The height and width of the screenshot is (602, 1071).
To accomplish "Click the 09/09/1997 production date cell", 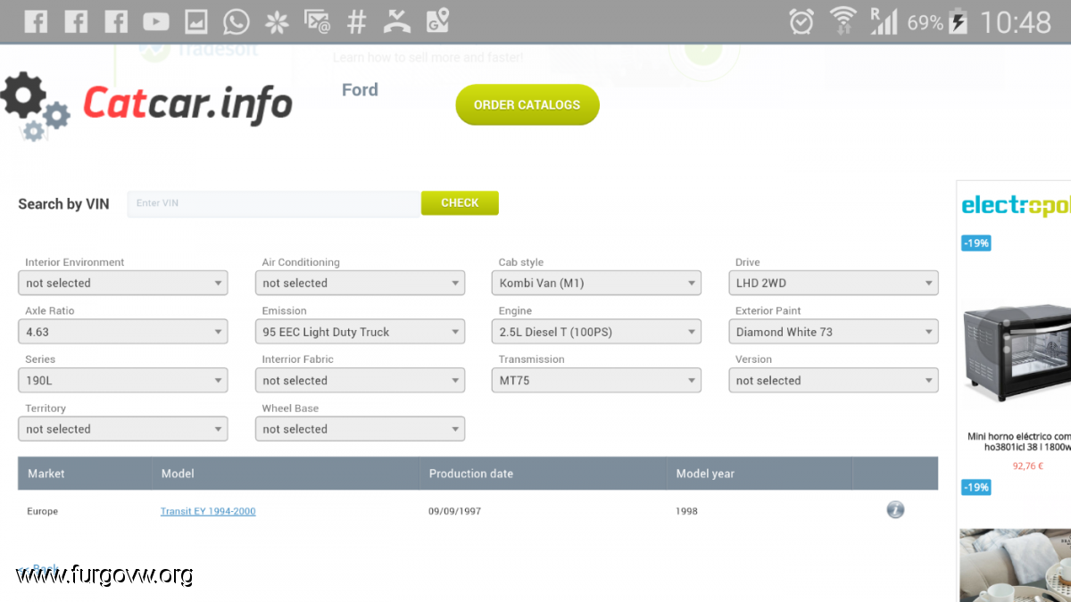I will tap(455, 511).
